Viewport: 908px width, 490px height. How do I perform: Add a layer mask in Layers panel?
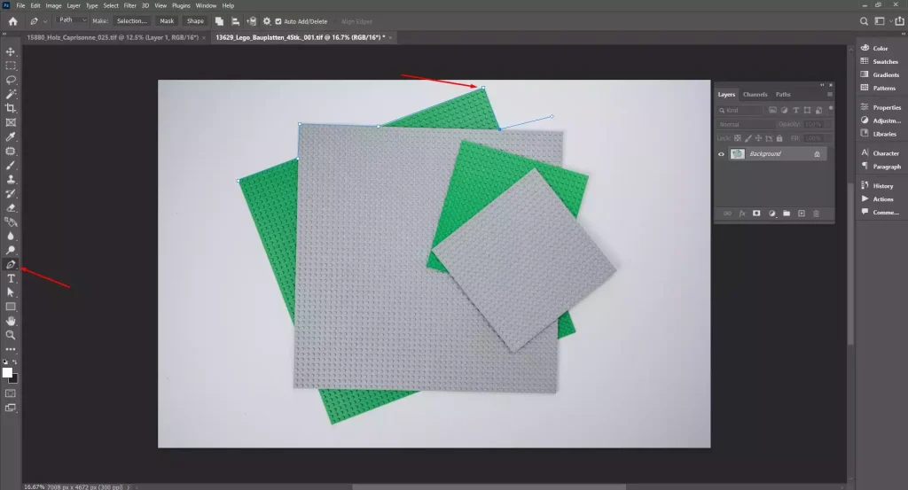[x=756, y=214]
